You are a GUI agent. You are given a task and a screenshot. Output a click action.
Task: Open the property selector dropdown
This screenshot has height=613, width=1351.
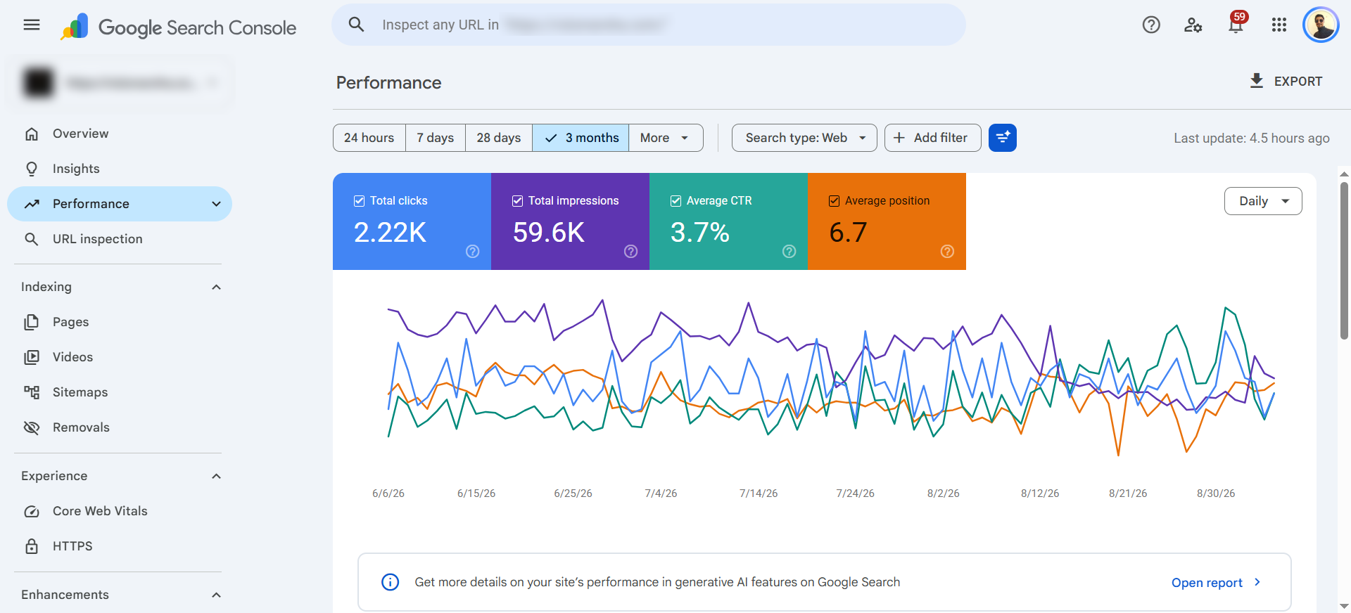(120, 83)
